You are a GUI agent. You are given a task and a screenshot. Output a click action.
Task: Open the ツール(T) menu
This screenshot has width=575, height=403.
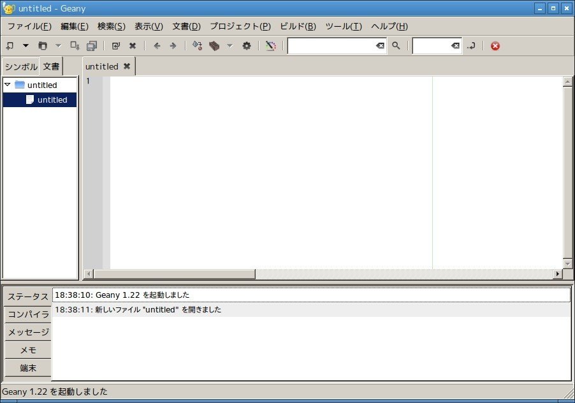pos(344,26)
